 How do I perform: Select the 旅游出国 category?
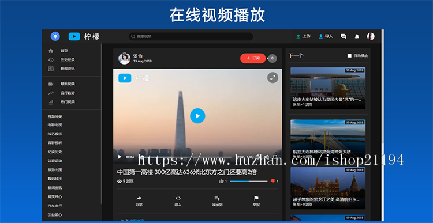pos(55,170)
